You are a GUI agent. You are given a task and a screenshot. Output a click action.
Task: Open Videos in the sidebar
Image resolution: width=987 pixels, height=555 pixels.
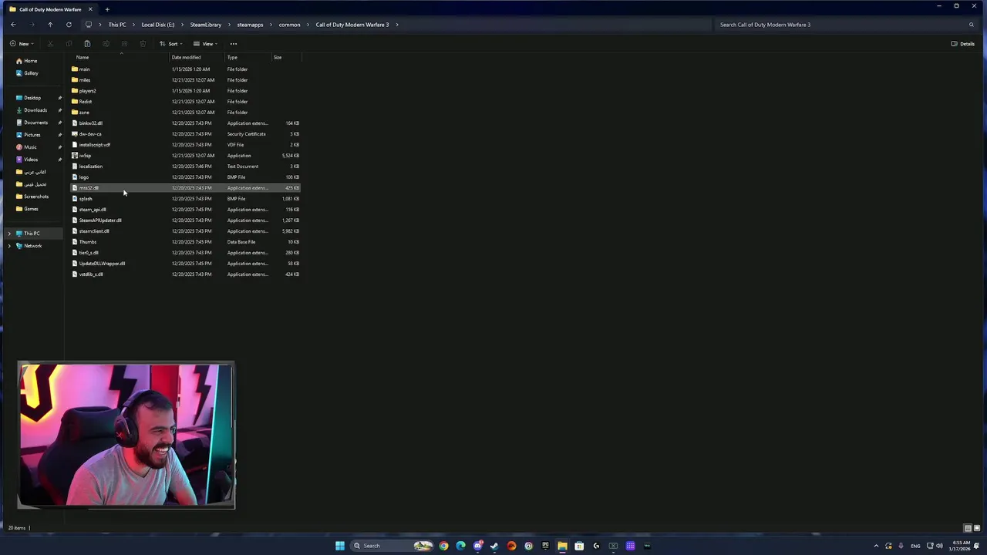pos(27,160)
